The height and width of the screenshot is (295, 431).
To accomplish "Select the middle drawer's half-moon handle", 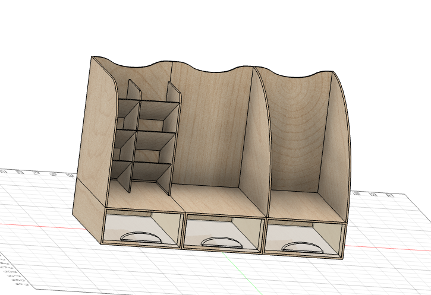I will (222, 243).
